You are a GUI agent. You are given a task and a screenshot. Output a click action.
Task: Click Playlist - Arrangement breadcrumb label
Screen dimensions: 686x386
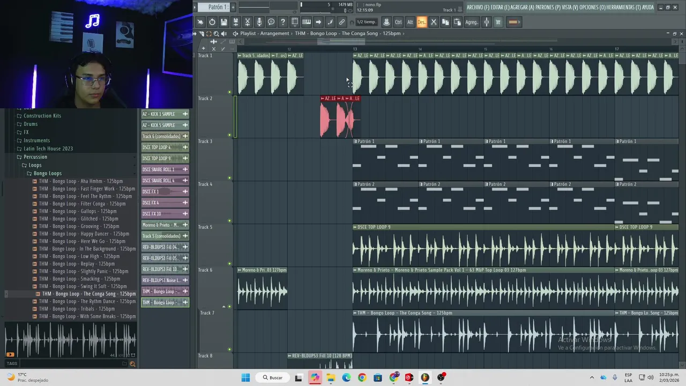tap(264, 33)
